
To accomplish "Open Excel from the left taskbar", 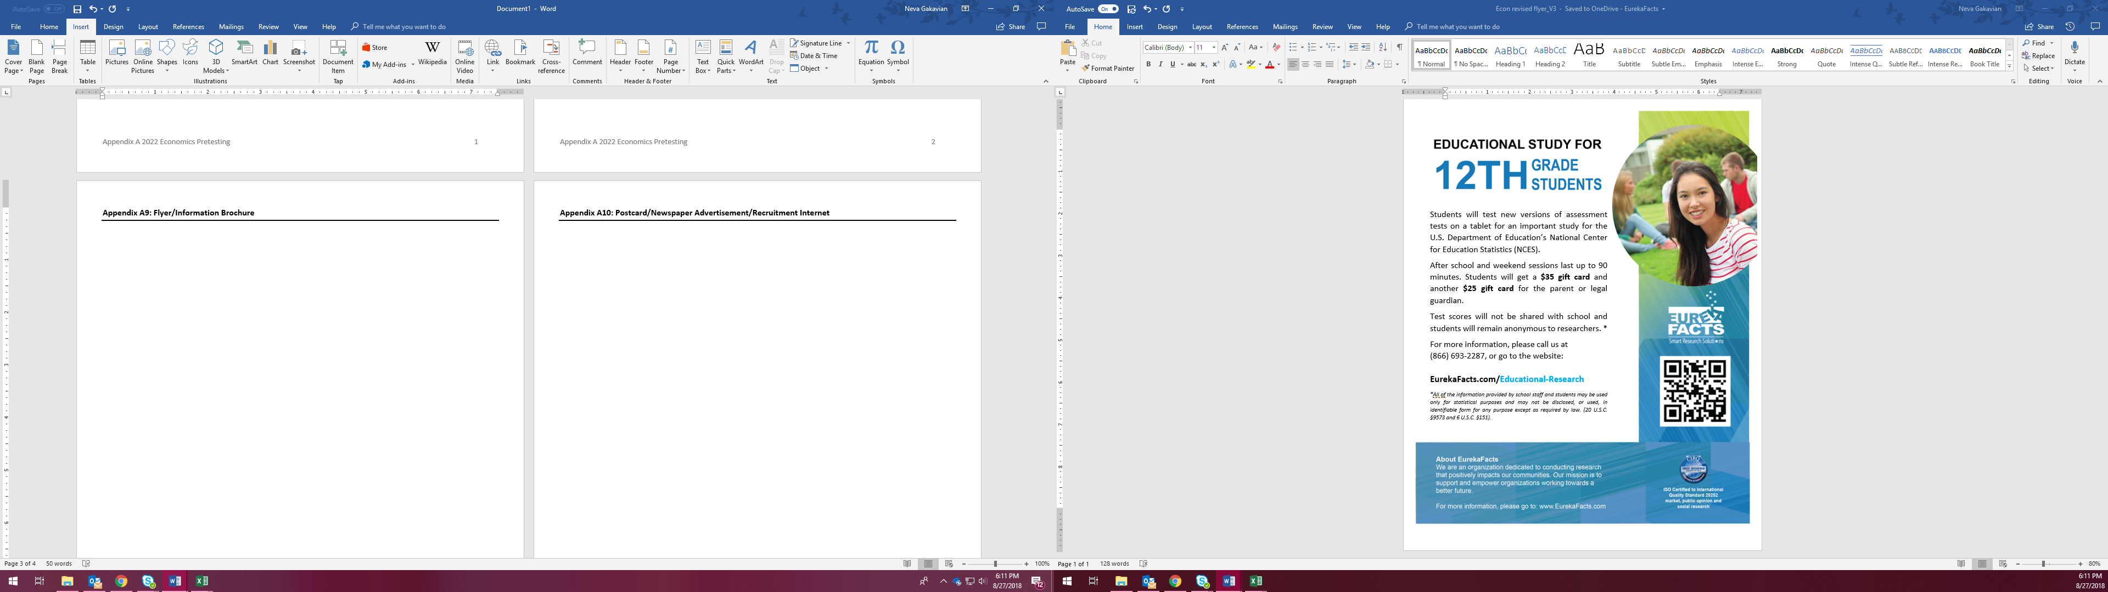I will click(201, 582).
